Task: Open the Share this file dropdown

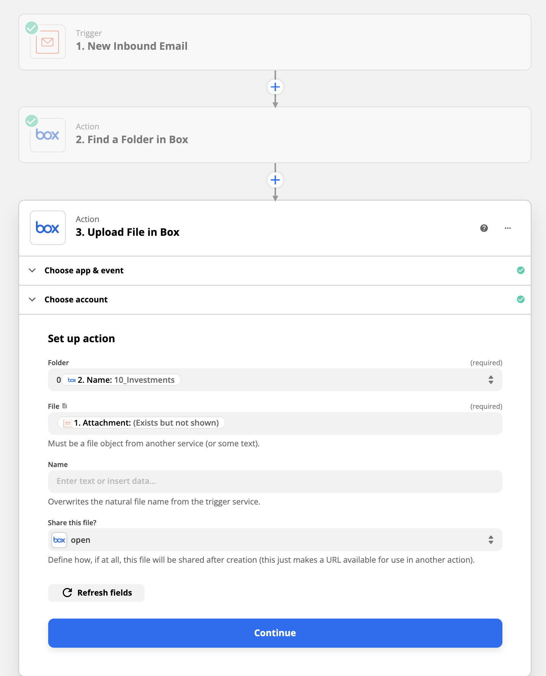Action: (x=275, y=540)
